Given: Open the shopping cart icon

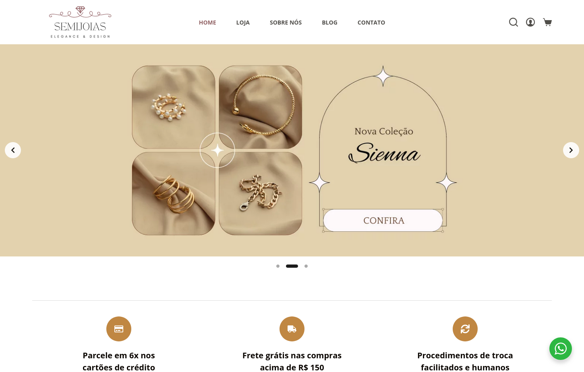Looking at the screenshot, I should click(x=547, y=22).
